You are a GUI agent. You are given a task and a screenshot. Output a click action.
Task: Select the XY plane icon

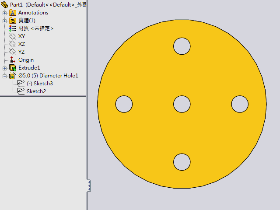click(13, 36)
